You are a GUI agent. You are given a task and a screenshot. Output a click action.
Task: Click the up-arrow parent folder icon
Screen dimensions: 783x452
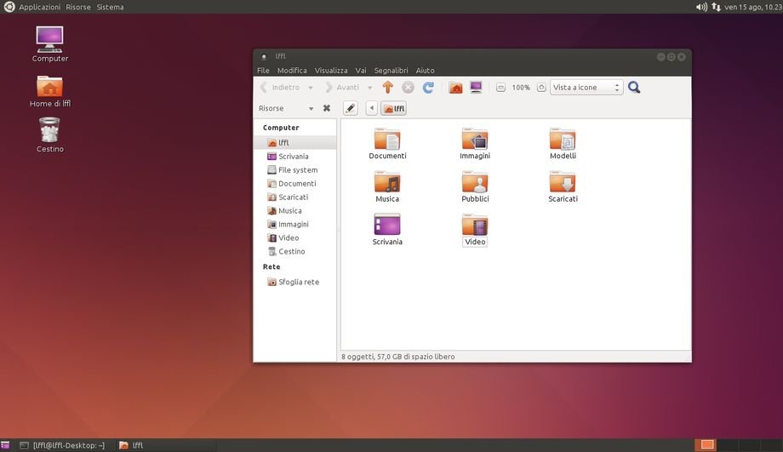[x=388, y=88]
